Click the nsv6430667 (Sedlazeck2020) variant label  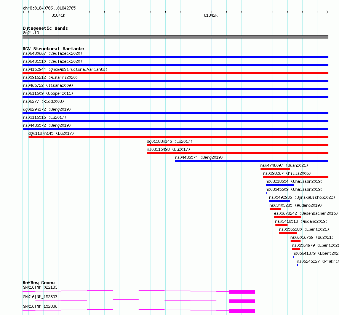[x=53, y=53]
